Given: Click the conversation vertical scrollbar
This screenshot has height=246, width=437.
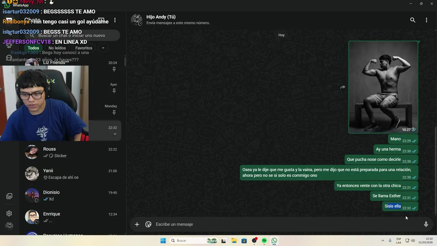Looking at the screenshot, I should pyautogui.click(x=435, y=171).
